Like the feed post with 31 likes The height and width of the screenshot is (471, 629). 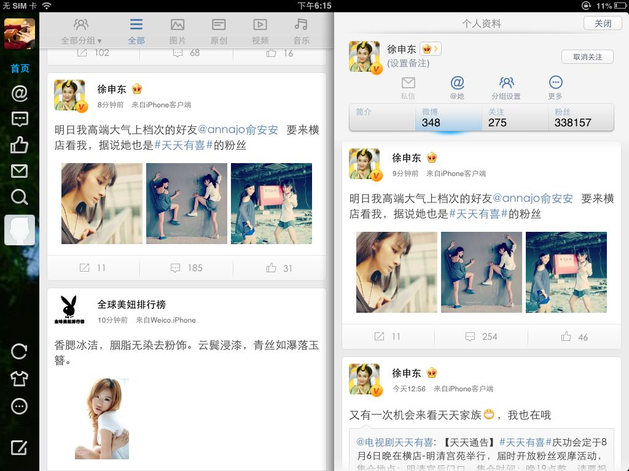tap(279, 268)
